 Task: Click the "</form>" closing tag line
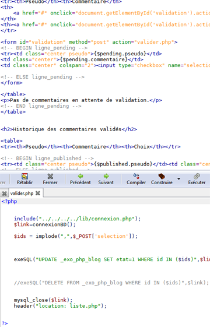12,83
